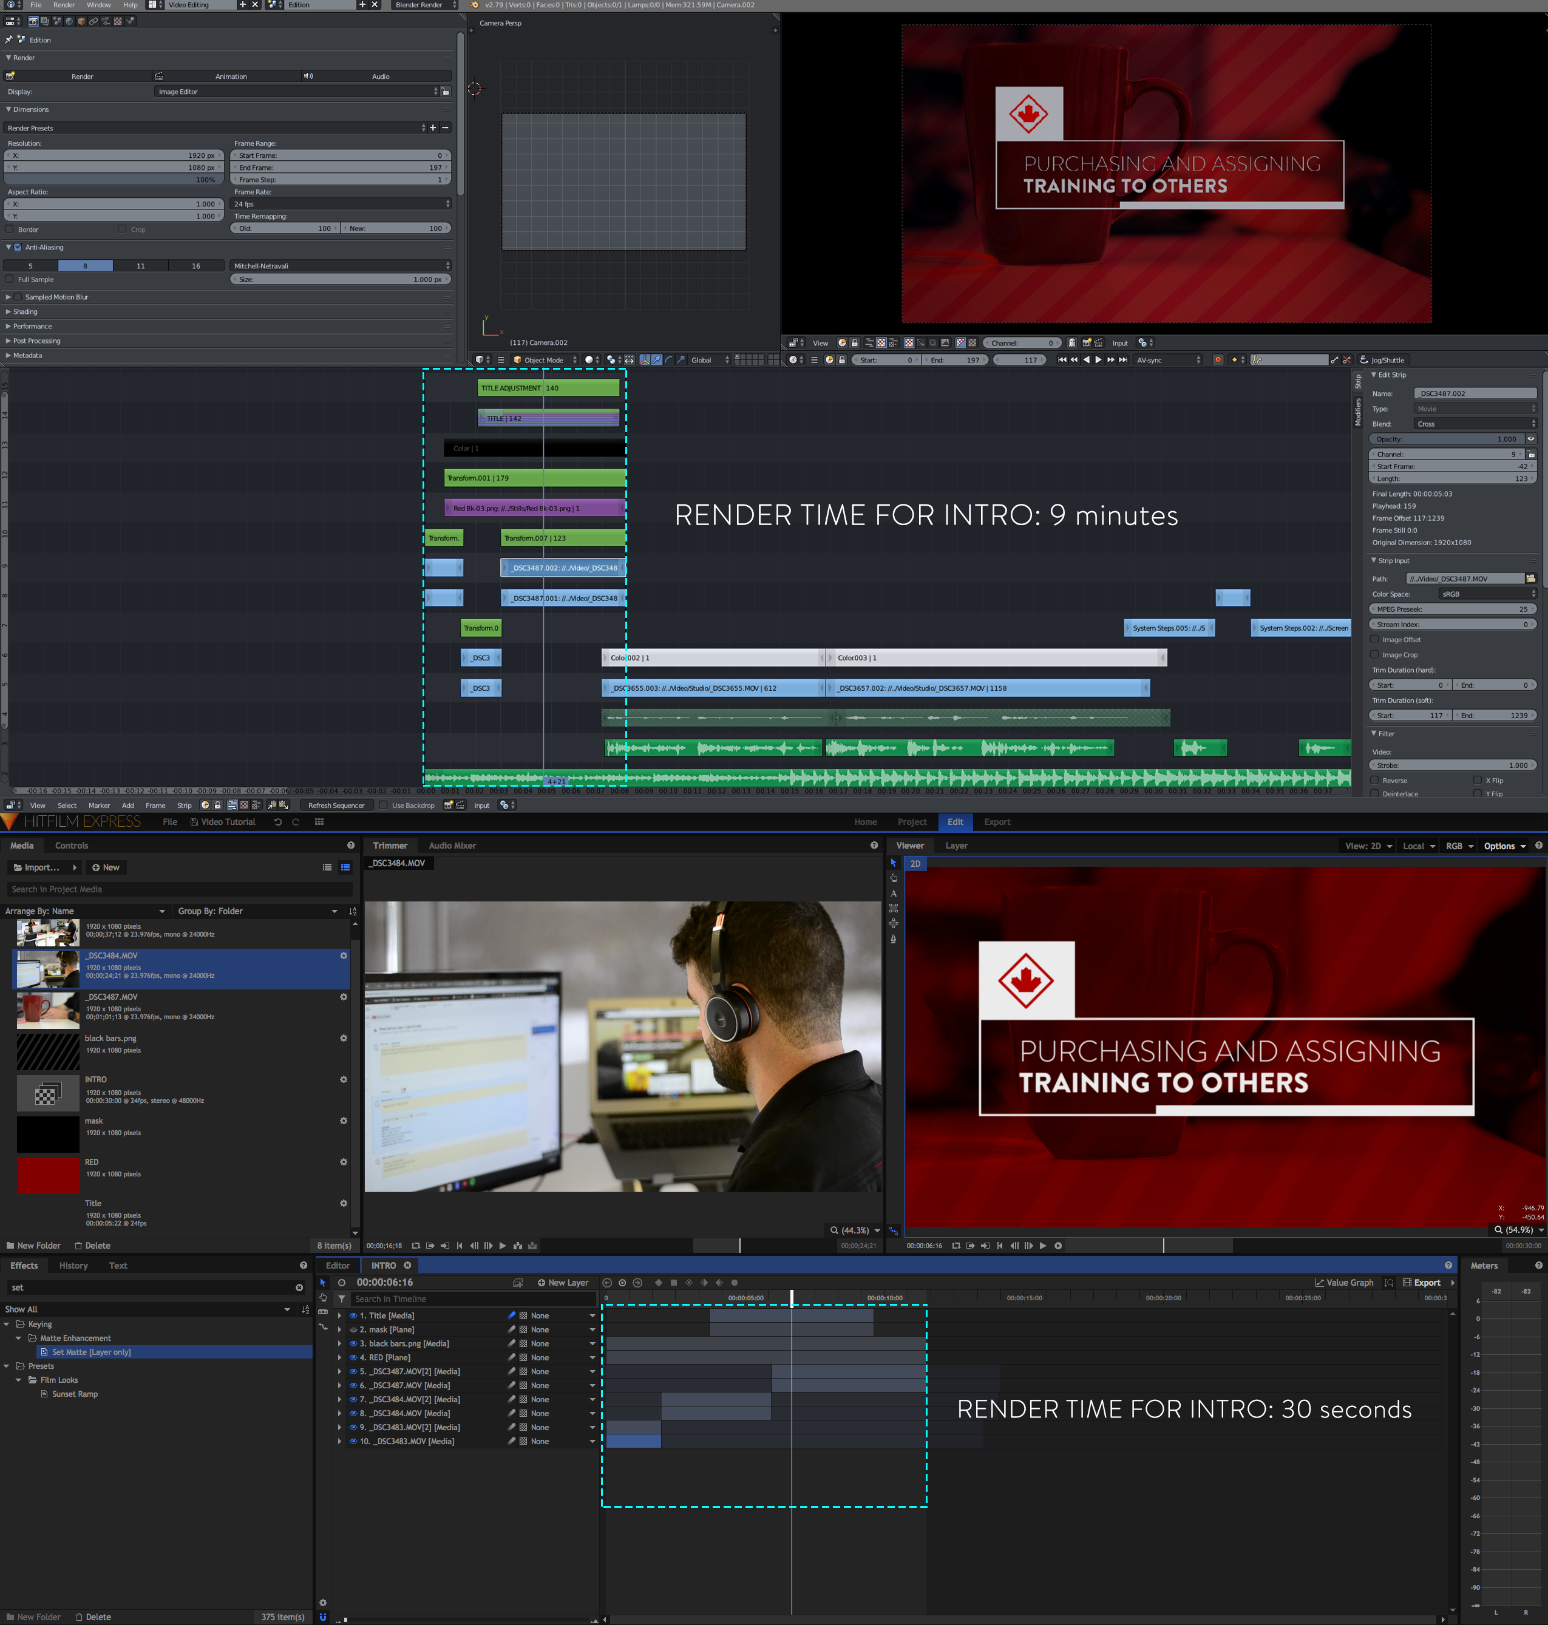Play the Blender timeline forward
This screenshot has height=1625, width=1548.
(x=1098, y=360)
